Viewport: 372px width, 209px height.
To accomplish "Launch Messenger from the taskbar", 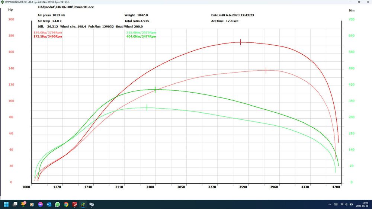I will coord(40,204).
